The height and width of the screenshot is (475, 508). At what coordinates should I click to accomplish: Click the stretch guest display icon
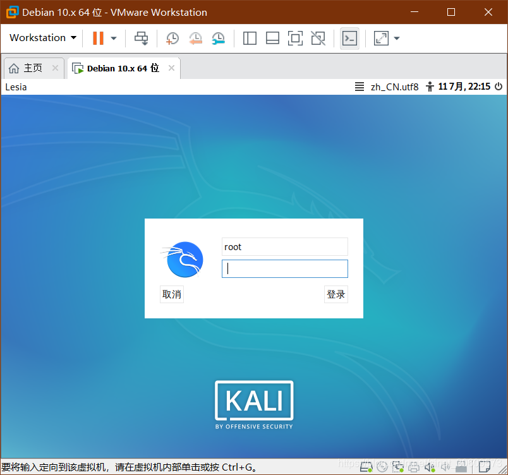(381, 38)
